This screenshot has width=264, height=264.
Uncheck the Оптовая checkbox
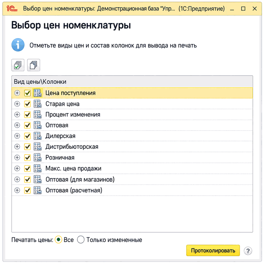tap(27, 125)
